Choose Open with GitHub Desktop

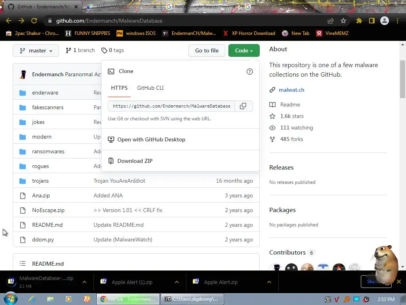point(151,139)
